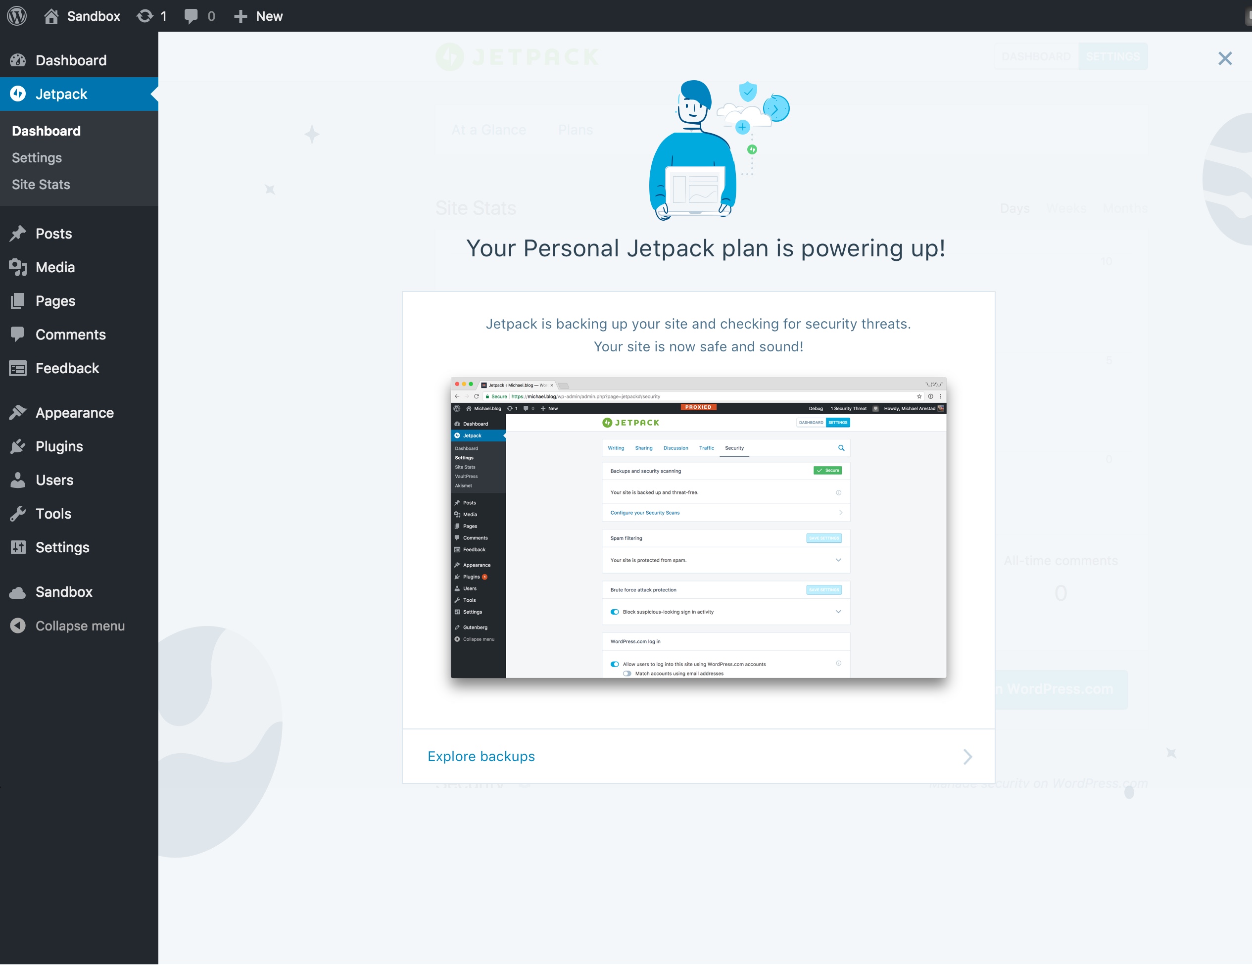This screenshot has width=1252, height=965.
Task: Open Plugins from the sidebar
Action: (59, 446)
